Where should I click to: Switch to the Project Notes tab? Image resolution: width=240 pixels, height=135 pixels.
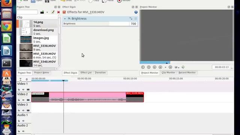(42, 72)
